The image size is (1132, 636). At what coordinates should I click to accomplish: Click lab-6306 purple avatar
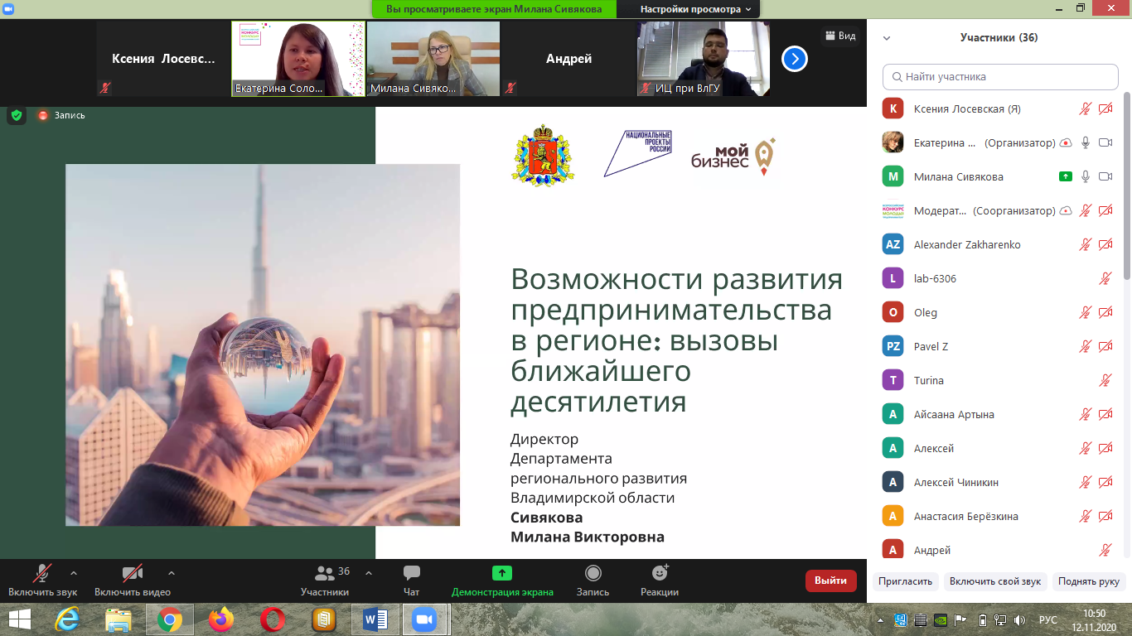coord(893,278)
